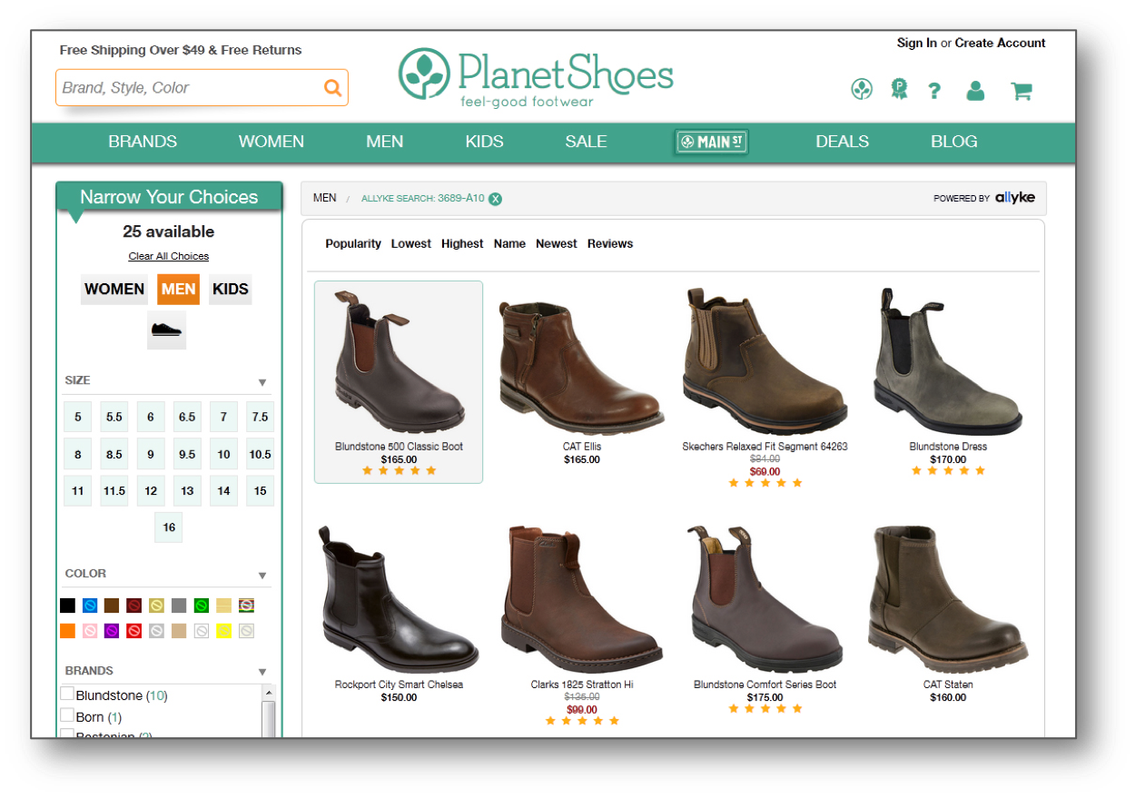
Task: Click Blundstone Dress star rating
Action: point(948,470)
